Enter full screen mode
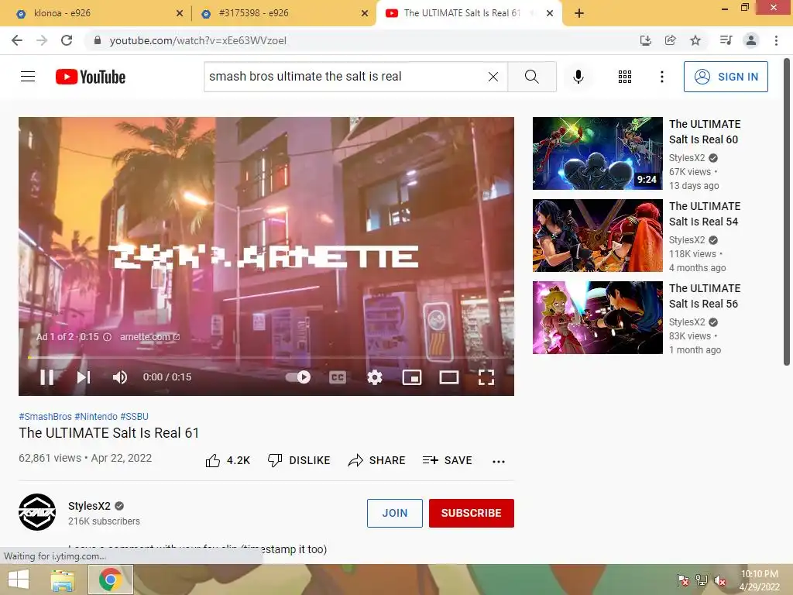The height and width of the screenshot is (595, 793). click(486, 377)
